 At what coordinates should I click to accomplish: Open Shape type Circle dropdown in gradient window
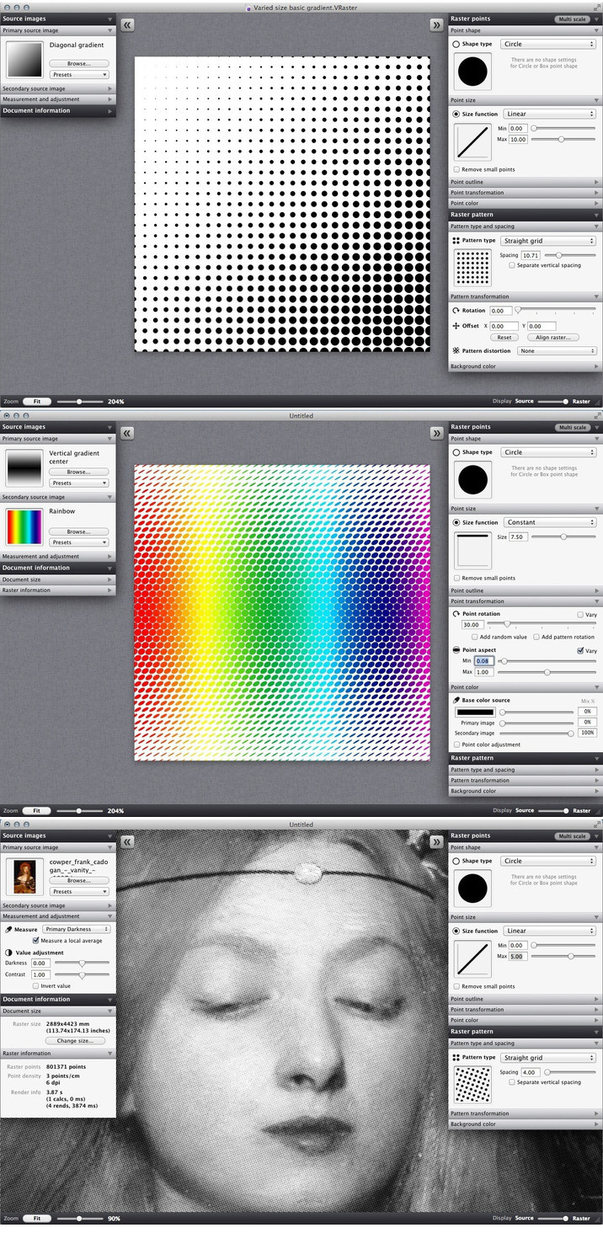(548, 44)
